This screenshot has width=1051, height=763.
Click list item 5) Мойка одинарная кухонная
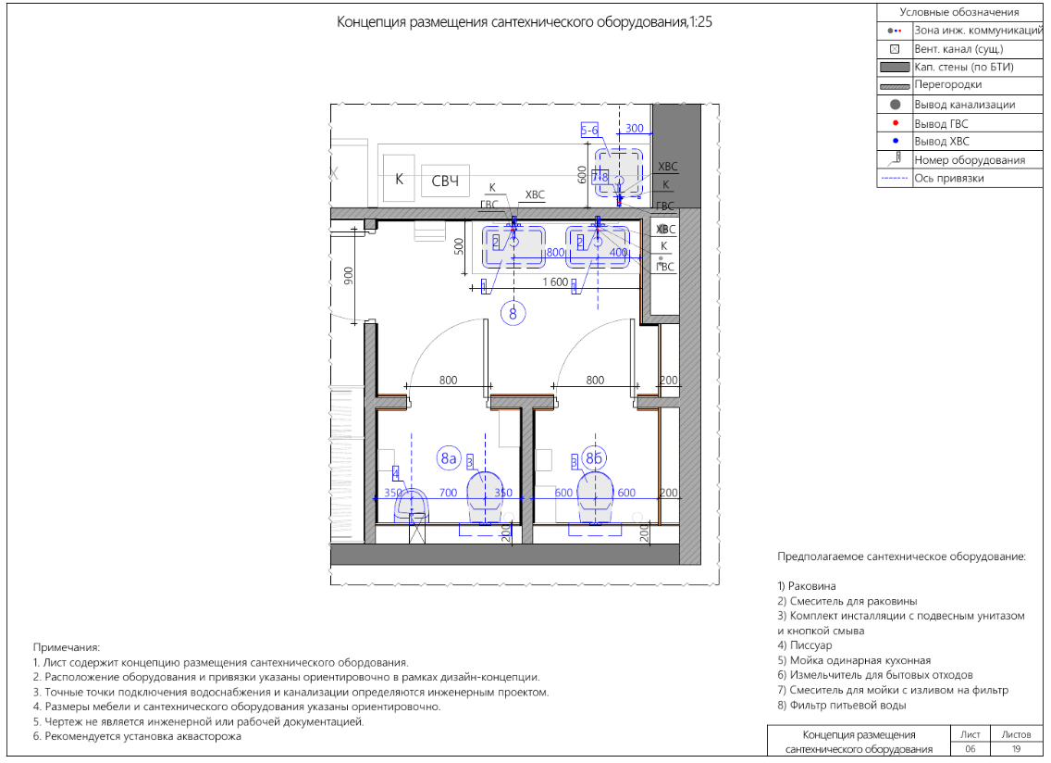coord(854,661)
